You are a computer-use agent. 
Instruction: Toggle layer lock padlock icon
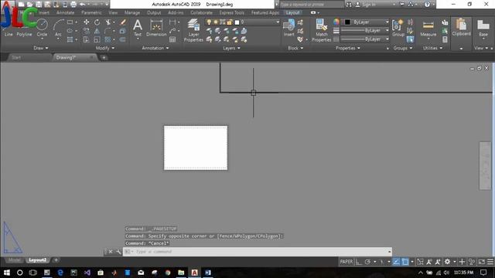(x=230, y=22)
